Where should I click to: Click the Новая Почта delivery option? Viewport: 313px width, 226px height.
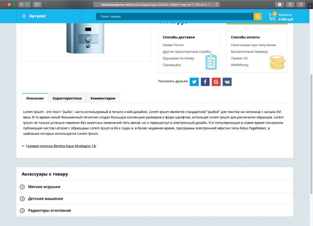click(173, 45)
